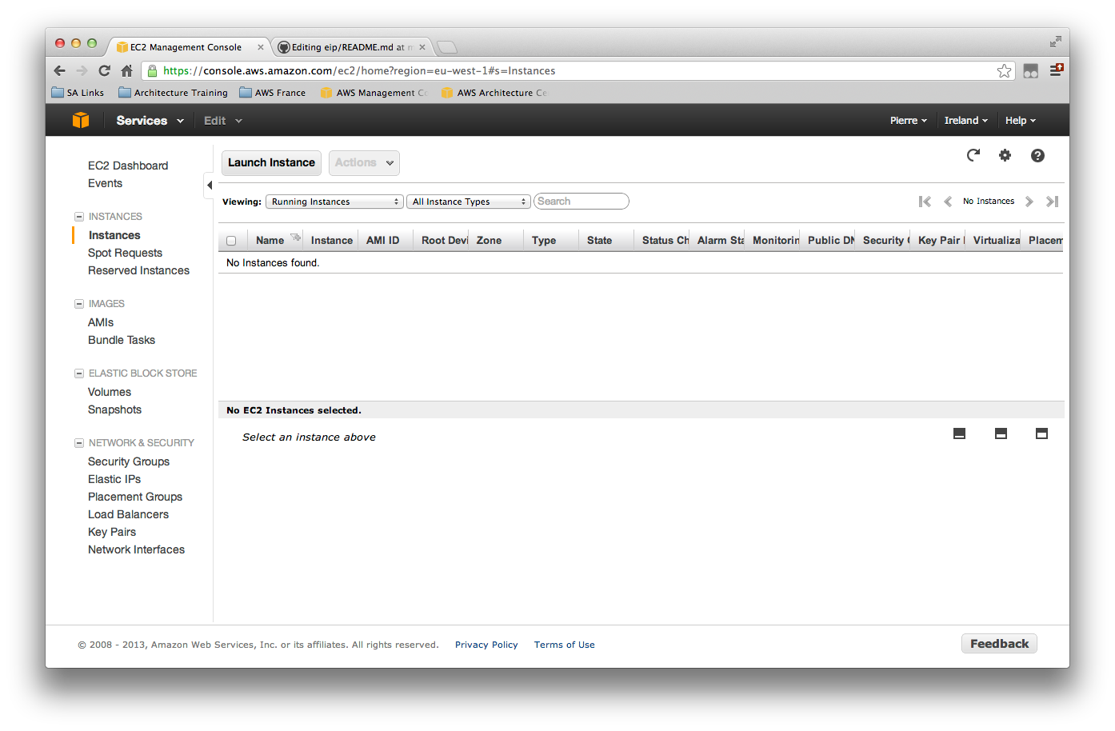Close the Editing eip/README.md tab
The image size is (1115, 731).
pos(422,47)
